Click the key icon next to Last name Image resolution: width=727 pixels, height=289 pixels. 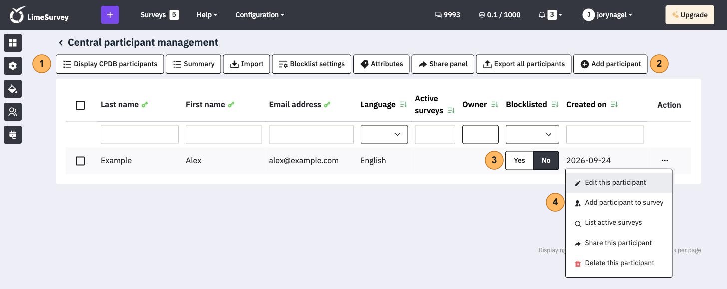[x=145, y=105]
